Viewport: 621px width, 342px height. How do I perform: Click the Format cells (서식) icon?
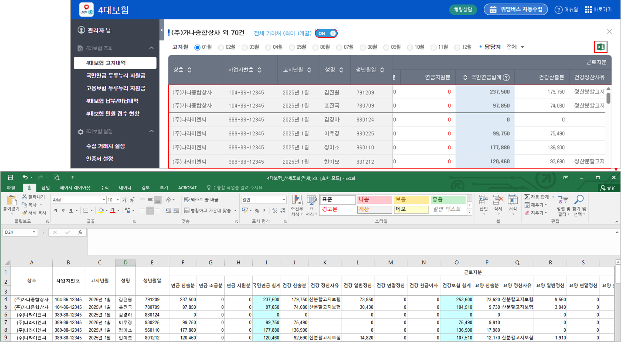513,200
